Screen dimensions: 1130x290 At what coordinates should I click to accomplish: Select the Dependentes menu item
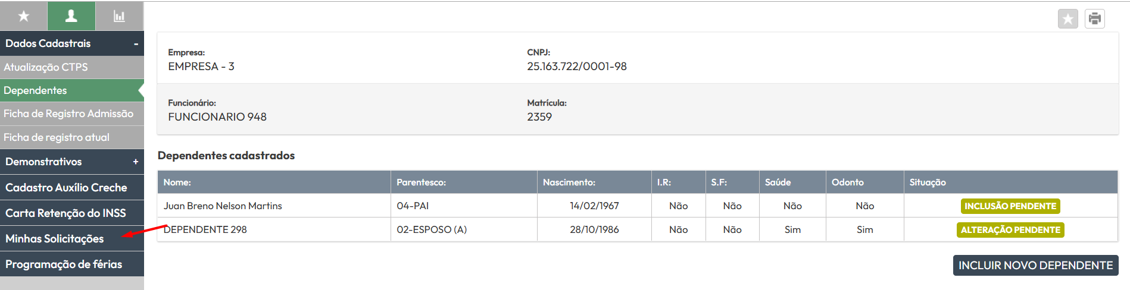coord(72,90)
